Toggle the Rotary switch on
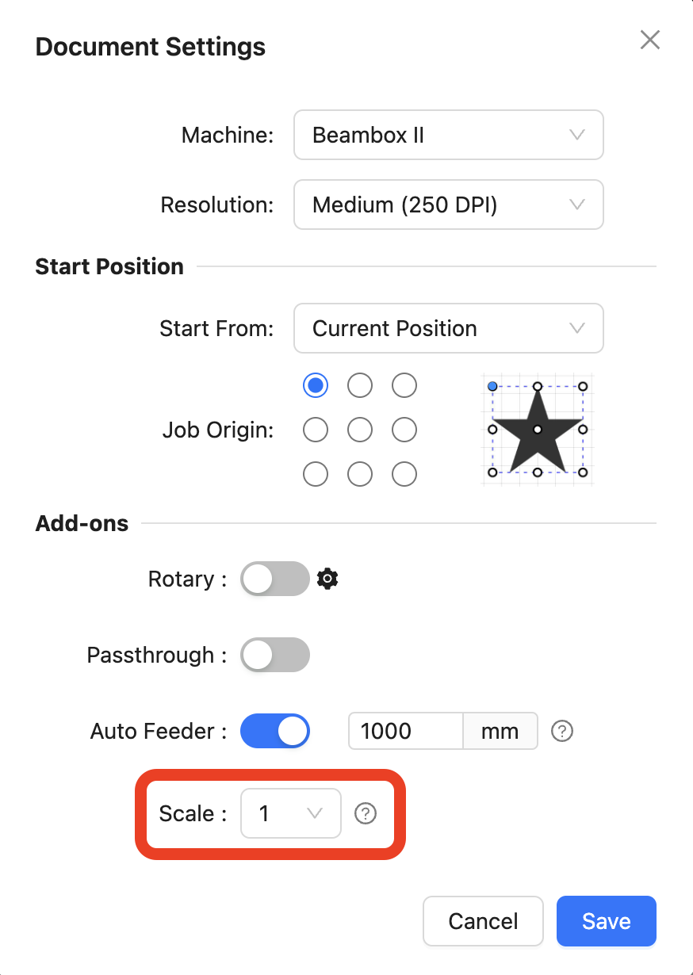Image resolution: width=693 pixels, height=975 pixels. pos(275,579)
